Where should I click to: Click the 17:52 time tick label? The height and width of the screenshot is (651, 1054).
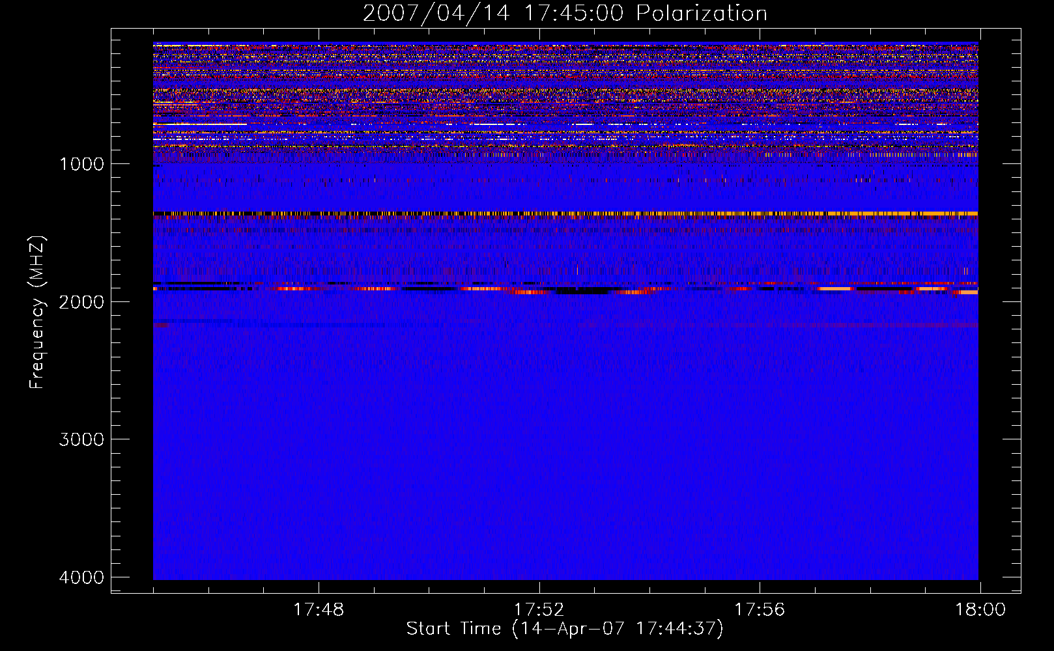[539, 610]
